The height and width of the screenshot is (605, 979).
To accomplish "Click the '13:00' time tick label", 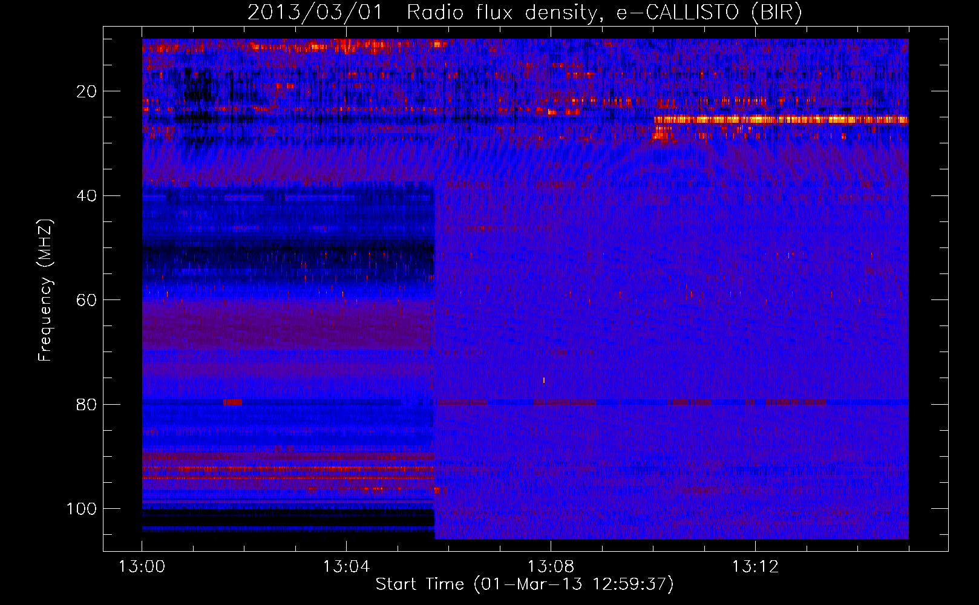I will (x=142, y=567).
